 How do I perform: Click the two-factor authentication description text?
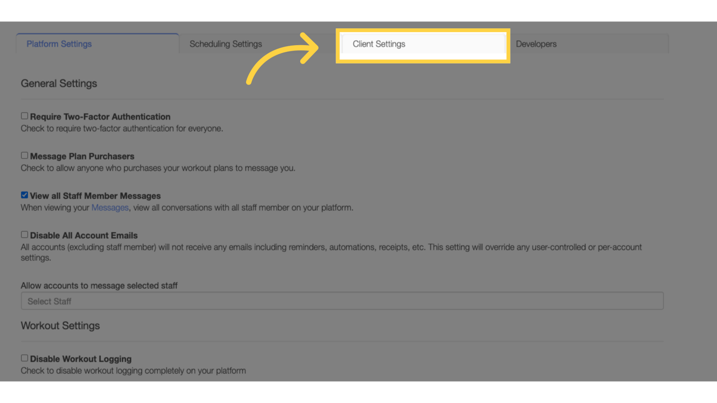(x=121, y=128)
